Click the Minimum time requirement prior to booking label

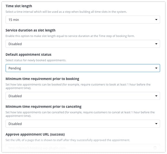pos(42,79)
